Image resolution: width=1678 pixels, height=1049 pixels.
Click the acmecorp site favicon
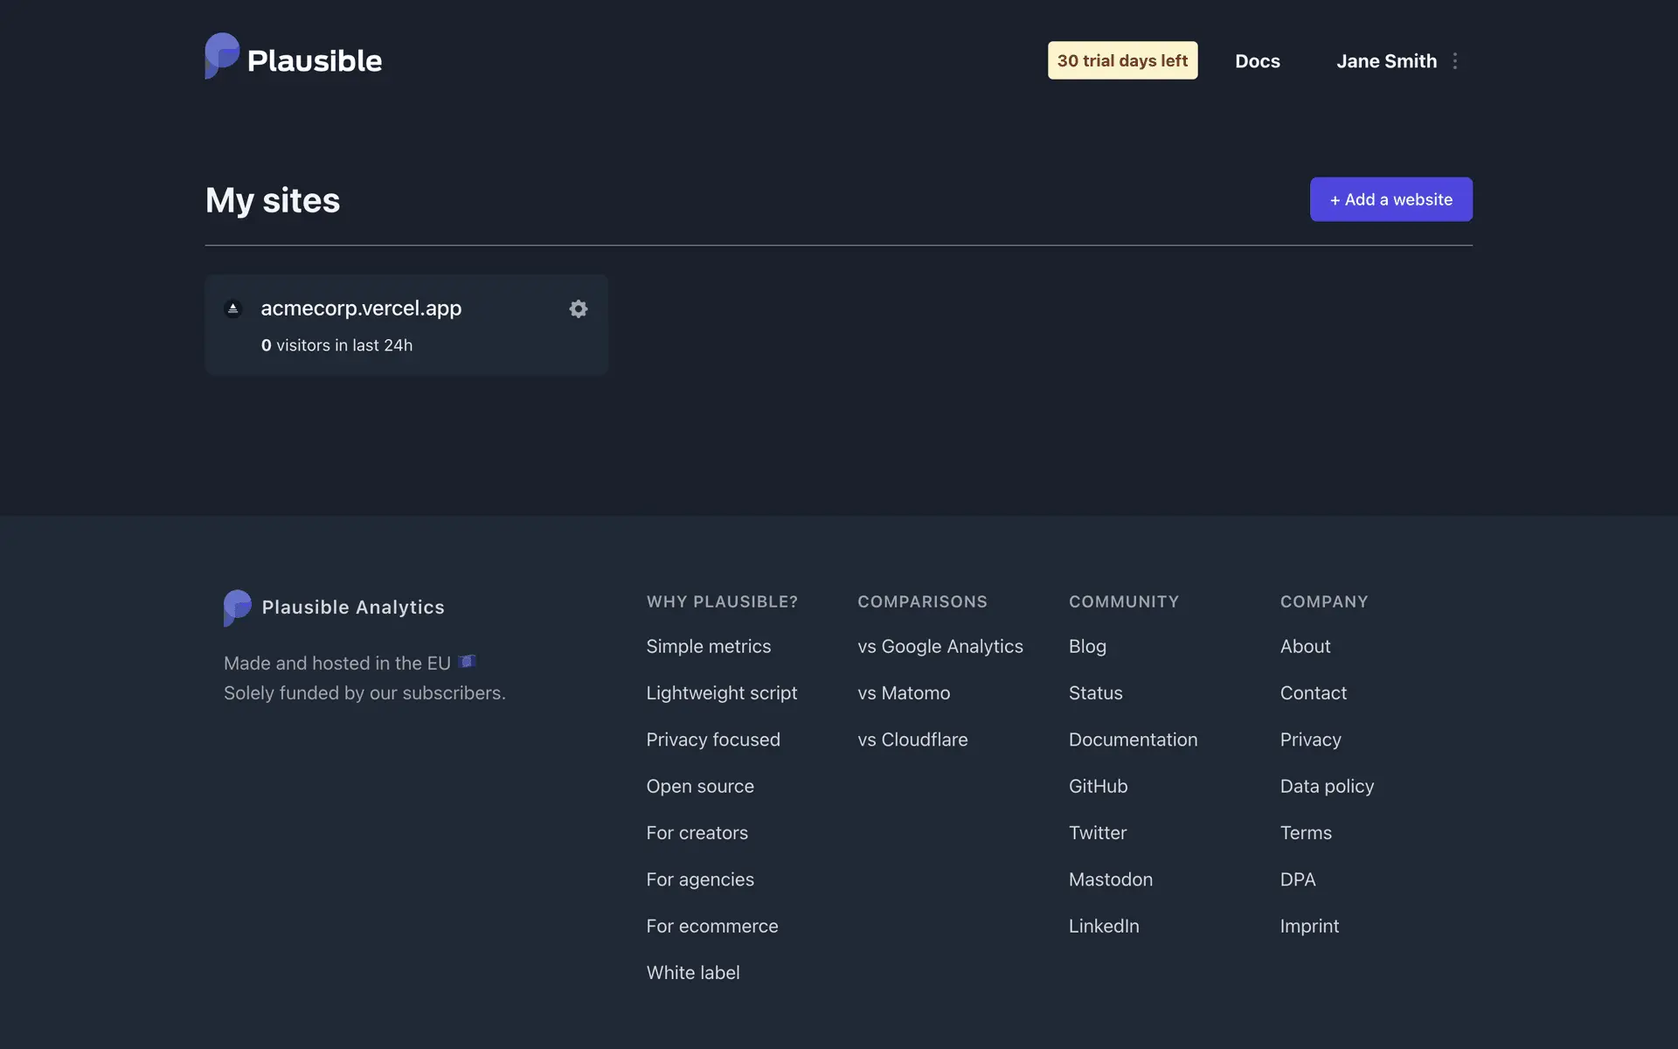232,309
